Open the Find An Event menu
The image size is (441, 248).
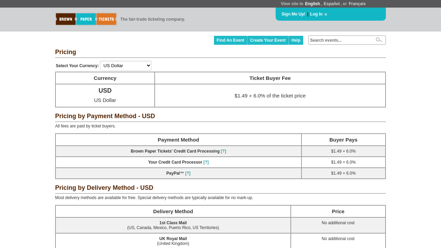[x=230, y=40]
